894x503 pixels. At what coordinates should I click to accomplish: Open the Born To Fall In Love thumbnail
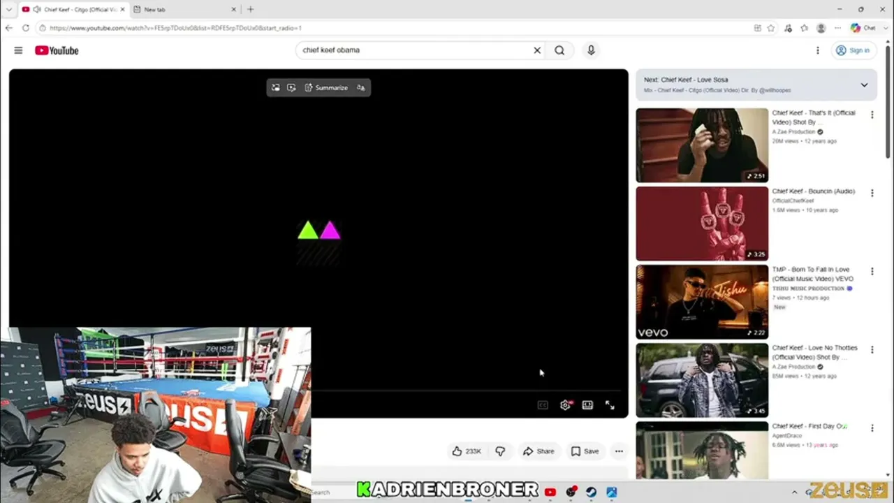click(x=702, y=302)
